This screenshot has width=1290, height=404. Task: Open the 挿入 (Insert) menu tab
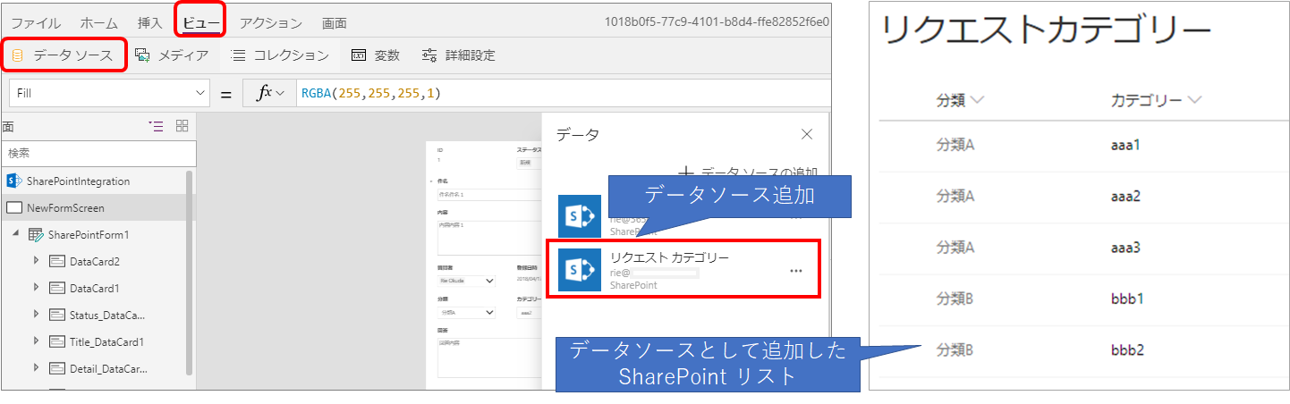pyautogui.click(x=150, y=23)
